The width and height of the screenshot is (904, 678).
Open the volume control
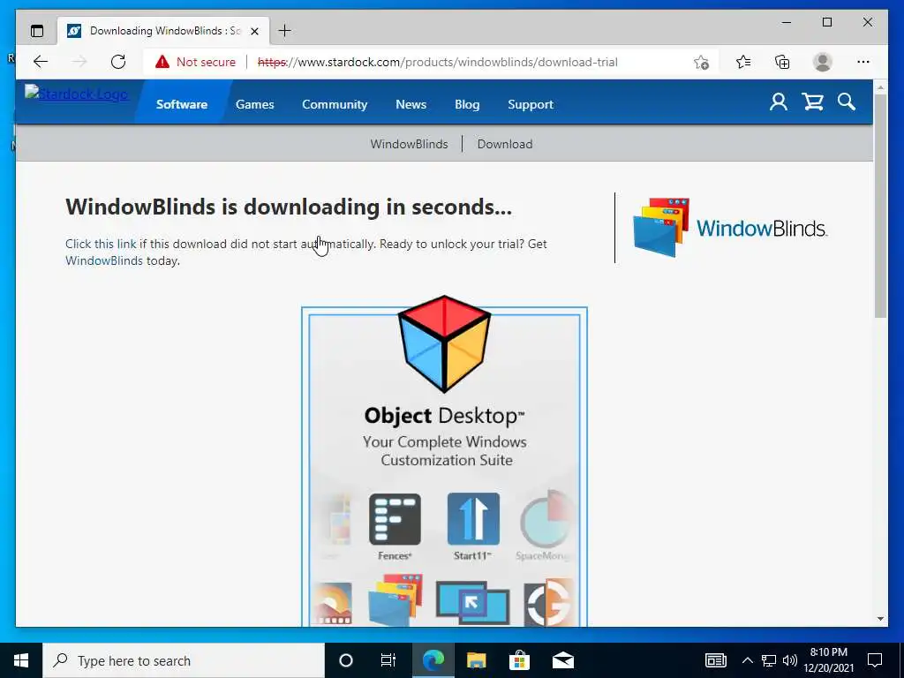point(790,660)
